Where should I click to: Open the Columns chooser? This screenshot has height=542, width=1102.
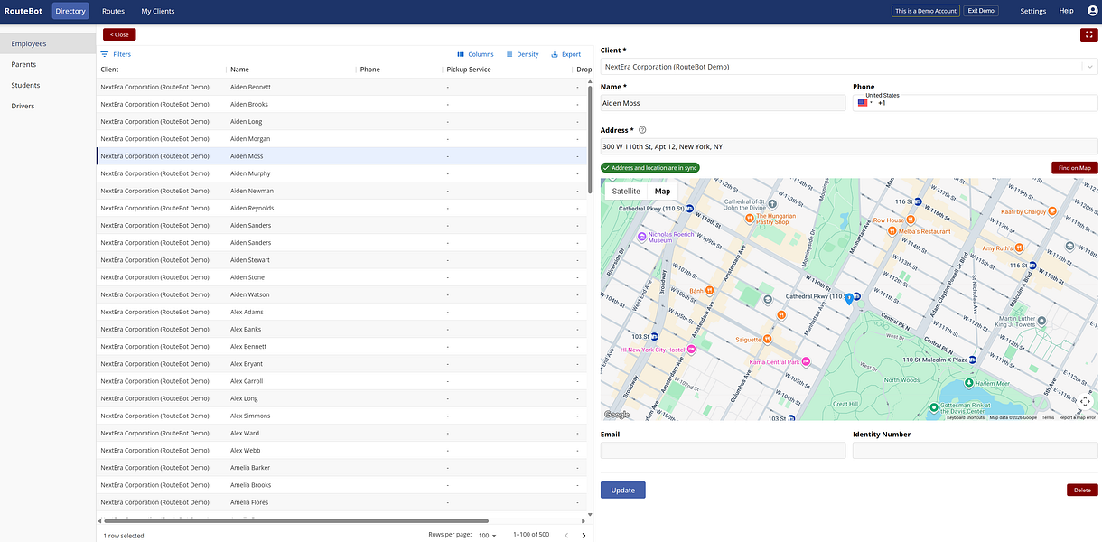point(475,54)
